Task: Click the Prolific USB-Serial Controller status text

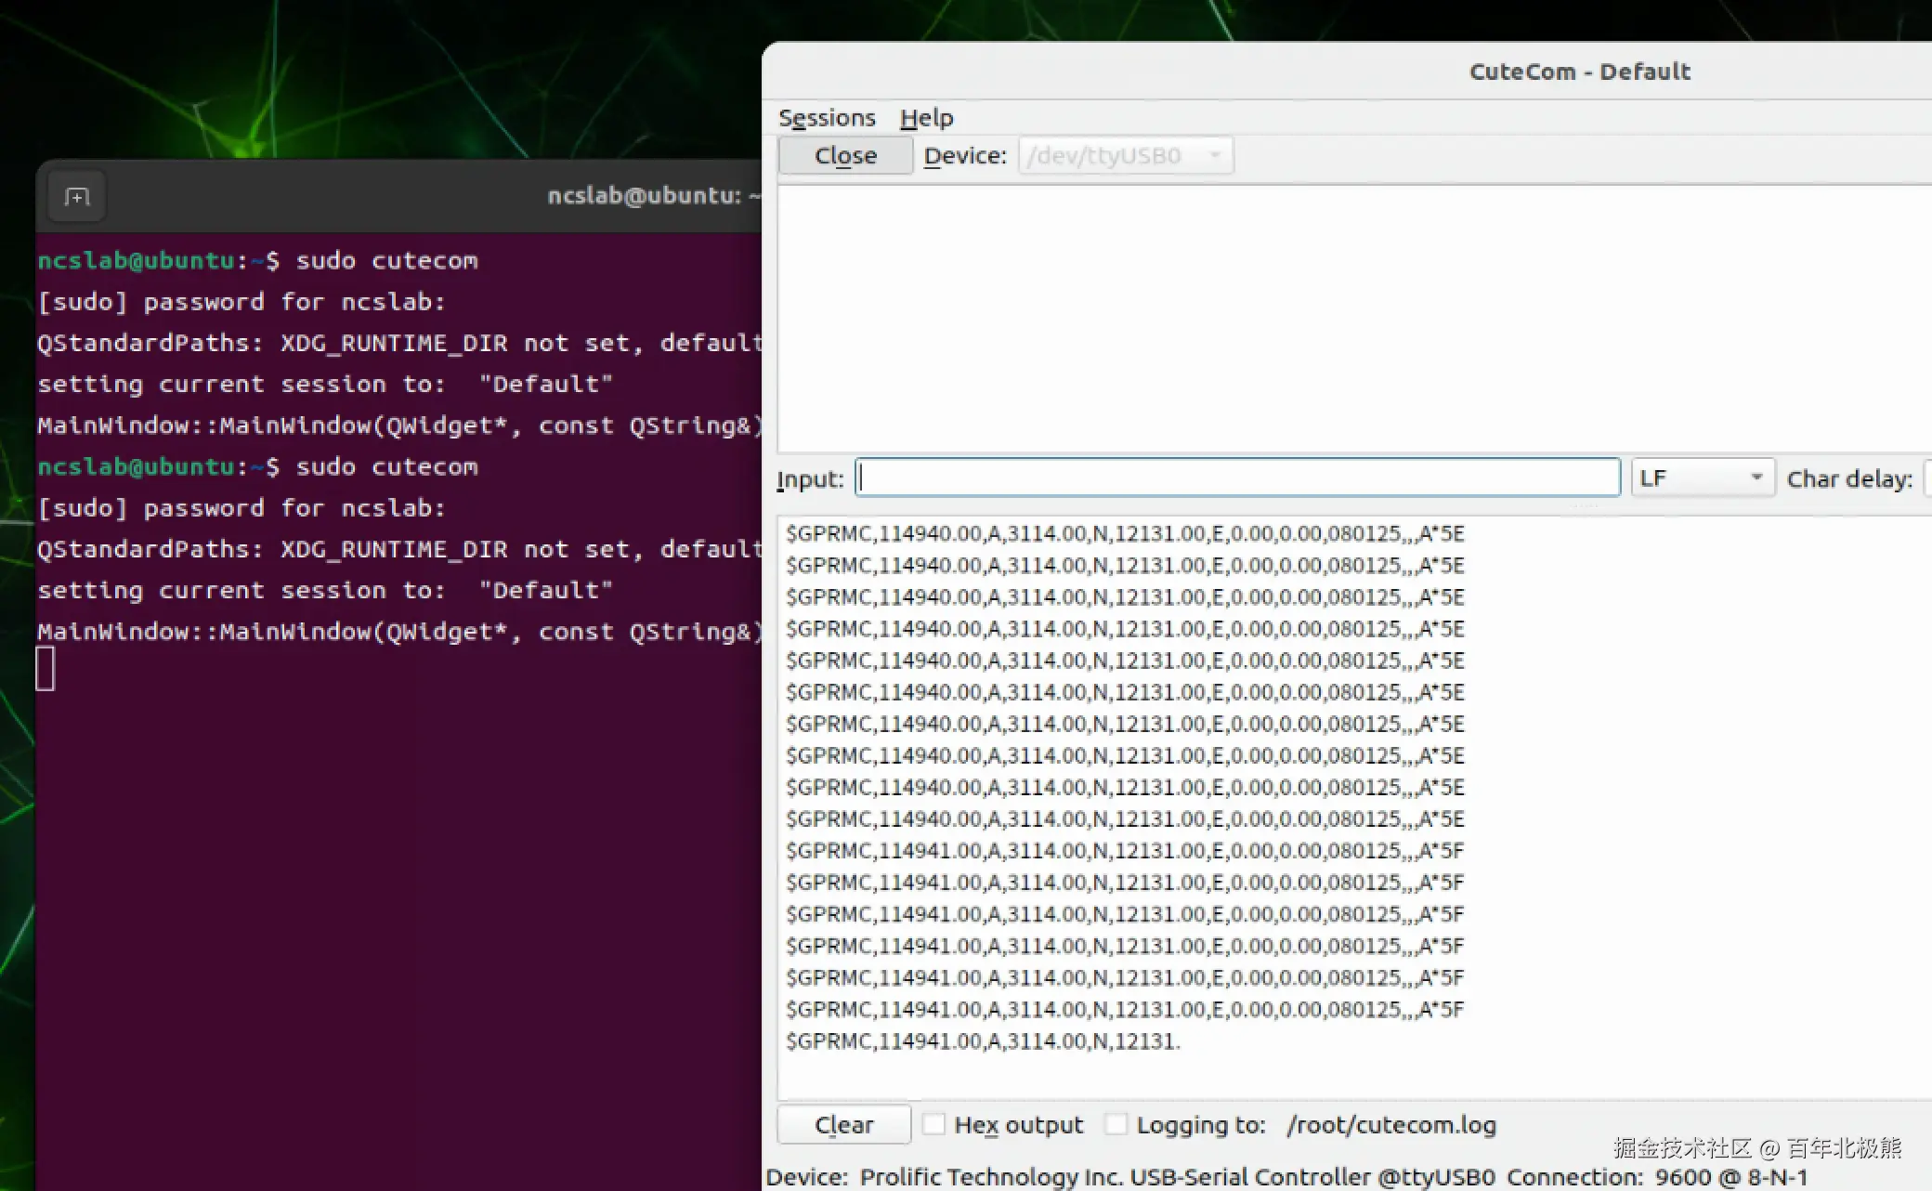Action: point(1176,1177)
